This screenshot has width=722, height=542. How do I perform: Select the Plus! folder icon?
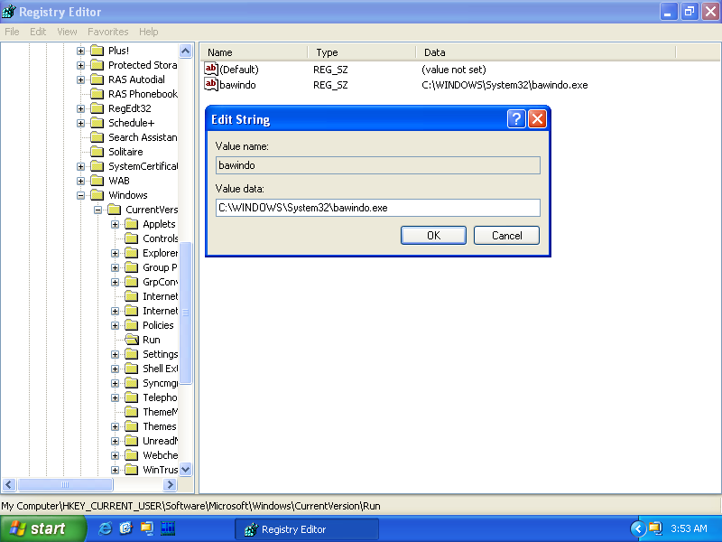click(97, 51)
